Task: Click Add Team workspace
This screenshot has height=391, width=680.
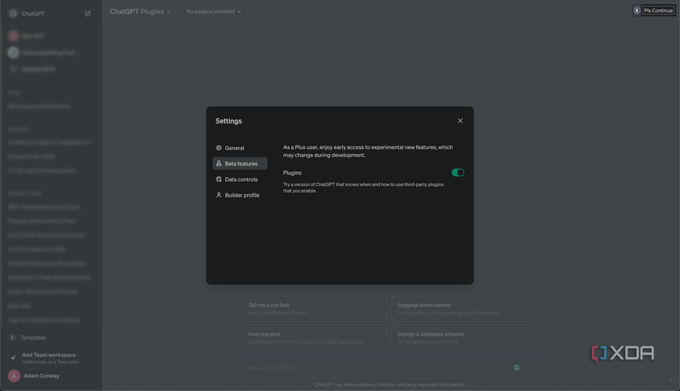Action: [49, 358]
